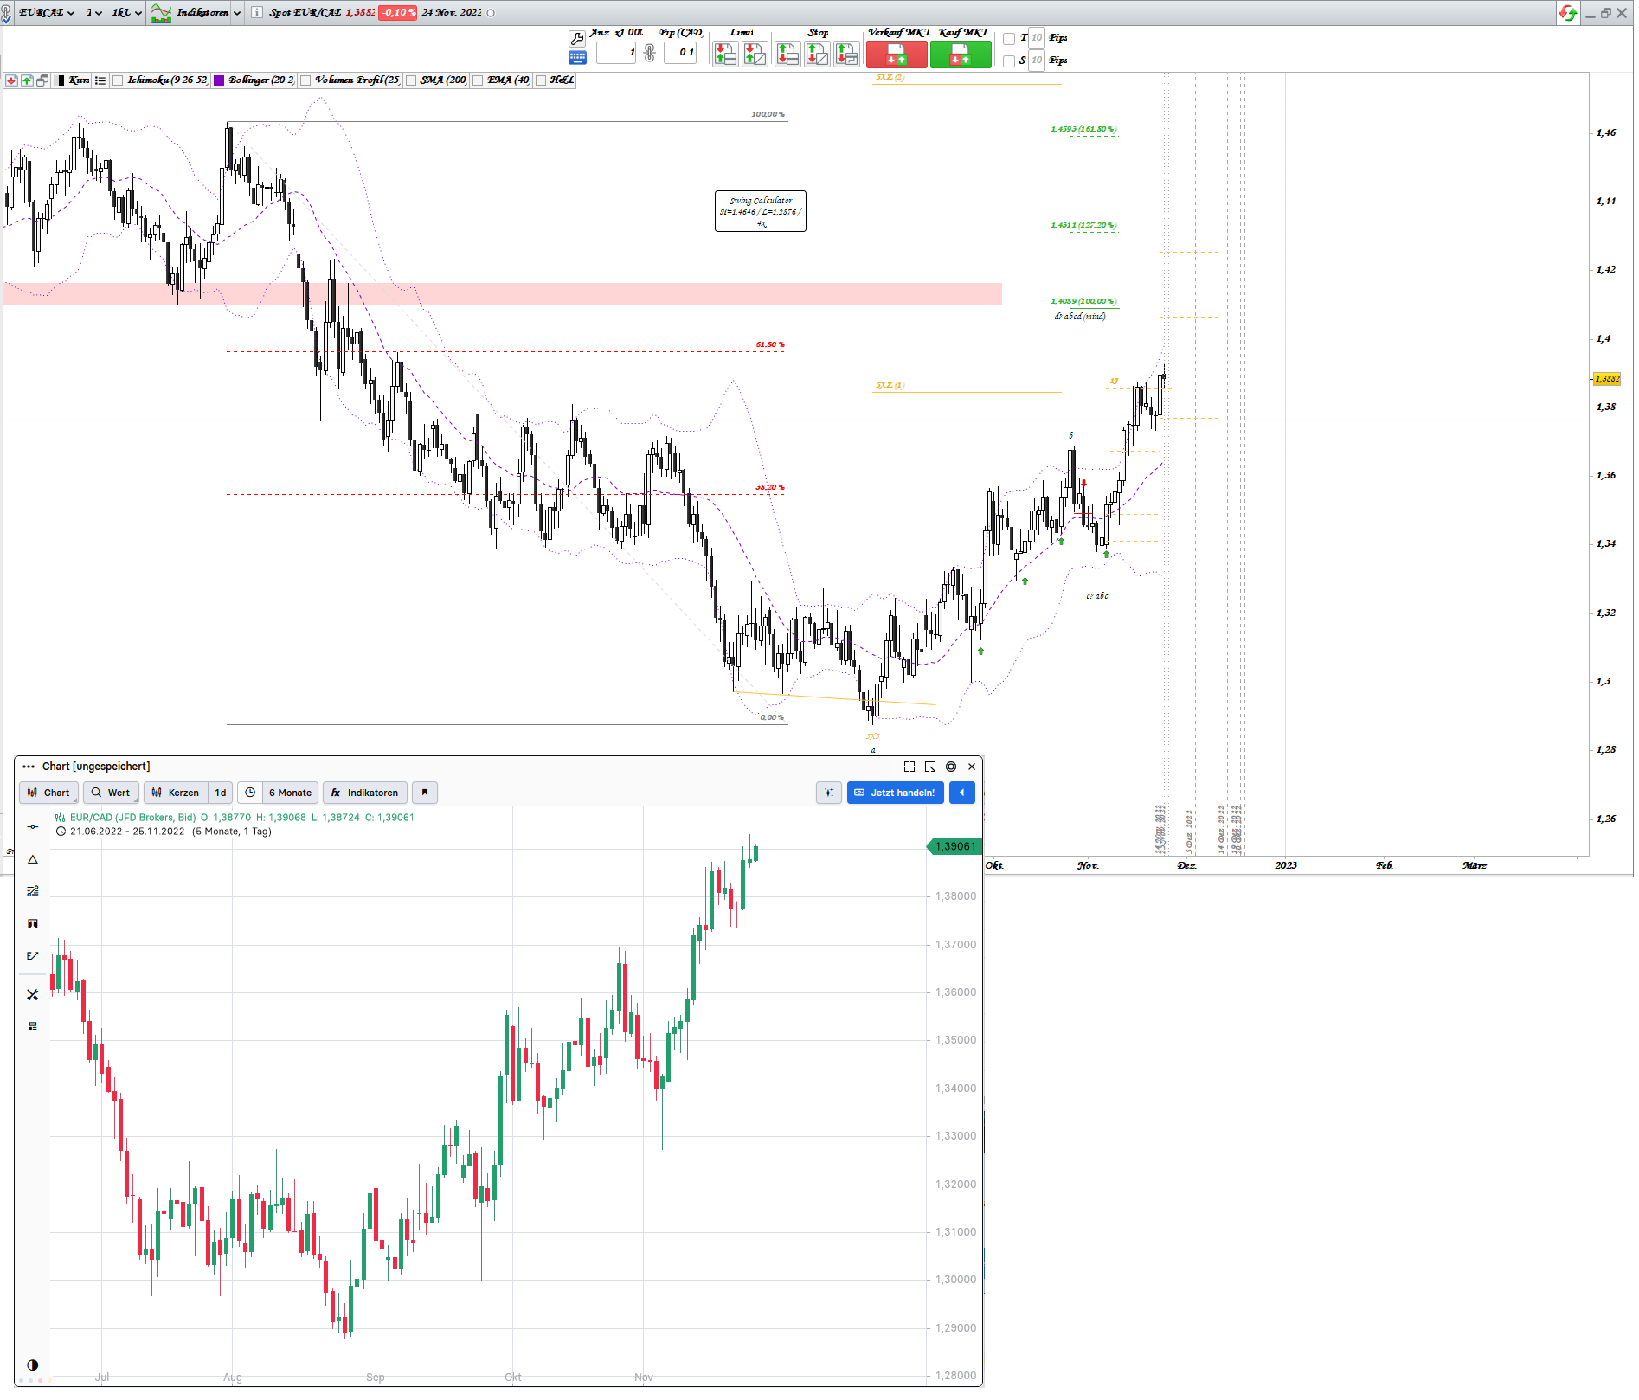Click the wrench settings icon in the order bar

click(x=577, y=39)
